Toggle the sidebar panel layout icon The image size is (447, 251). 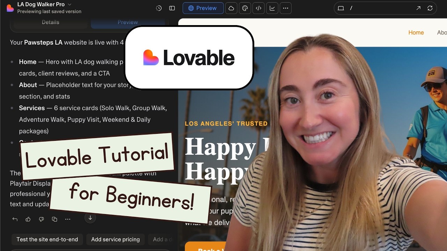pyautogui.click(x=172, y=8)
